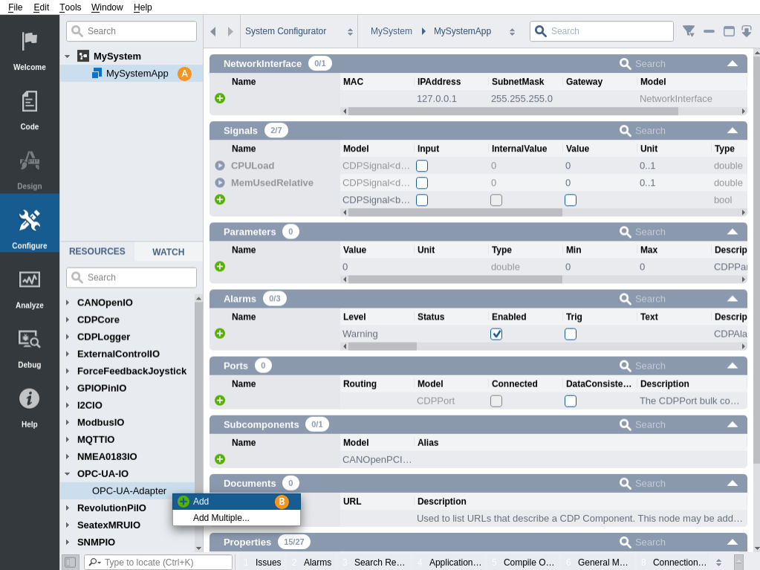
Task: Open the Welcome mode in sidebar
Action: click(30, 49)
